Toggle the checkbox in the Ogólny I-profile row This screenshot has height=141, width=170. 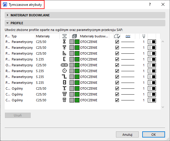(x=117, y=88)
